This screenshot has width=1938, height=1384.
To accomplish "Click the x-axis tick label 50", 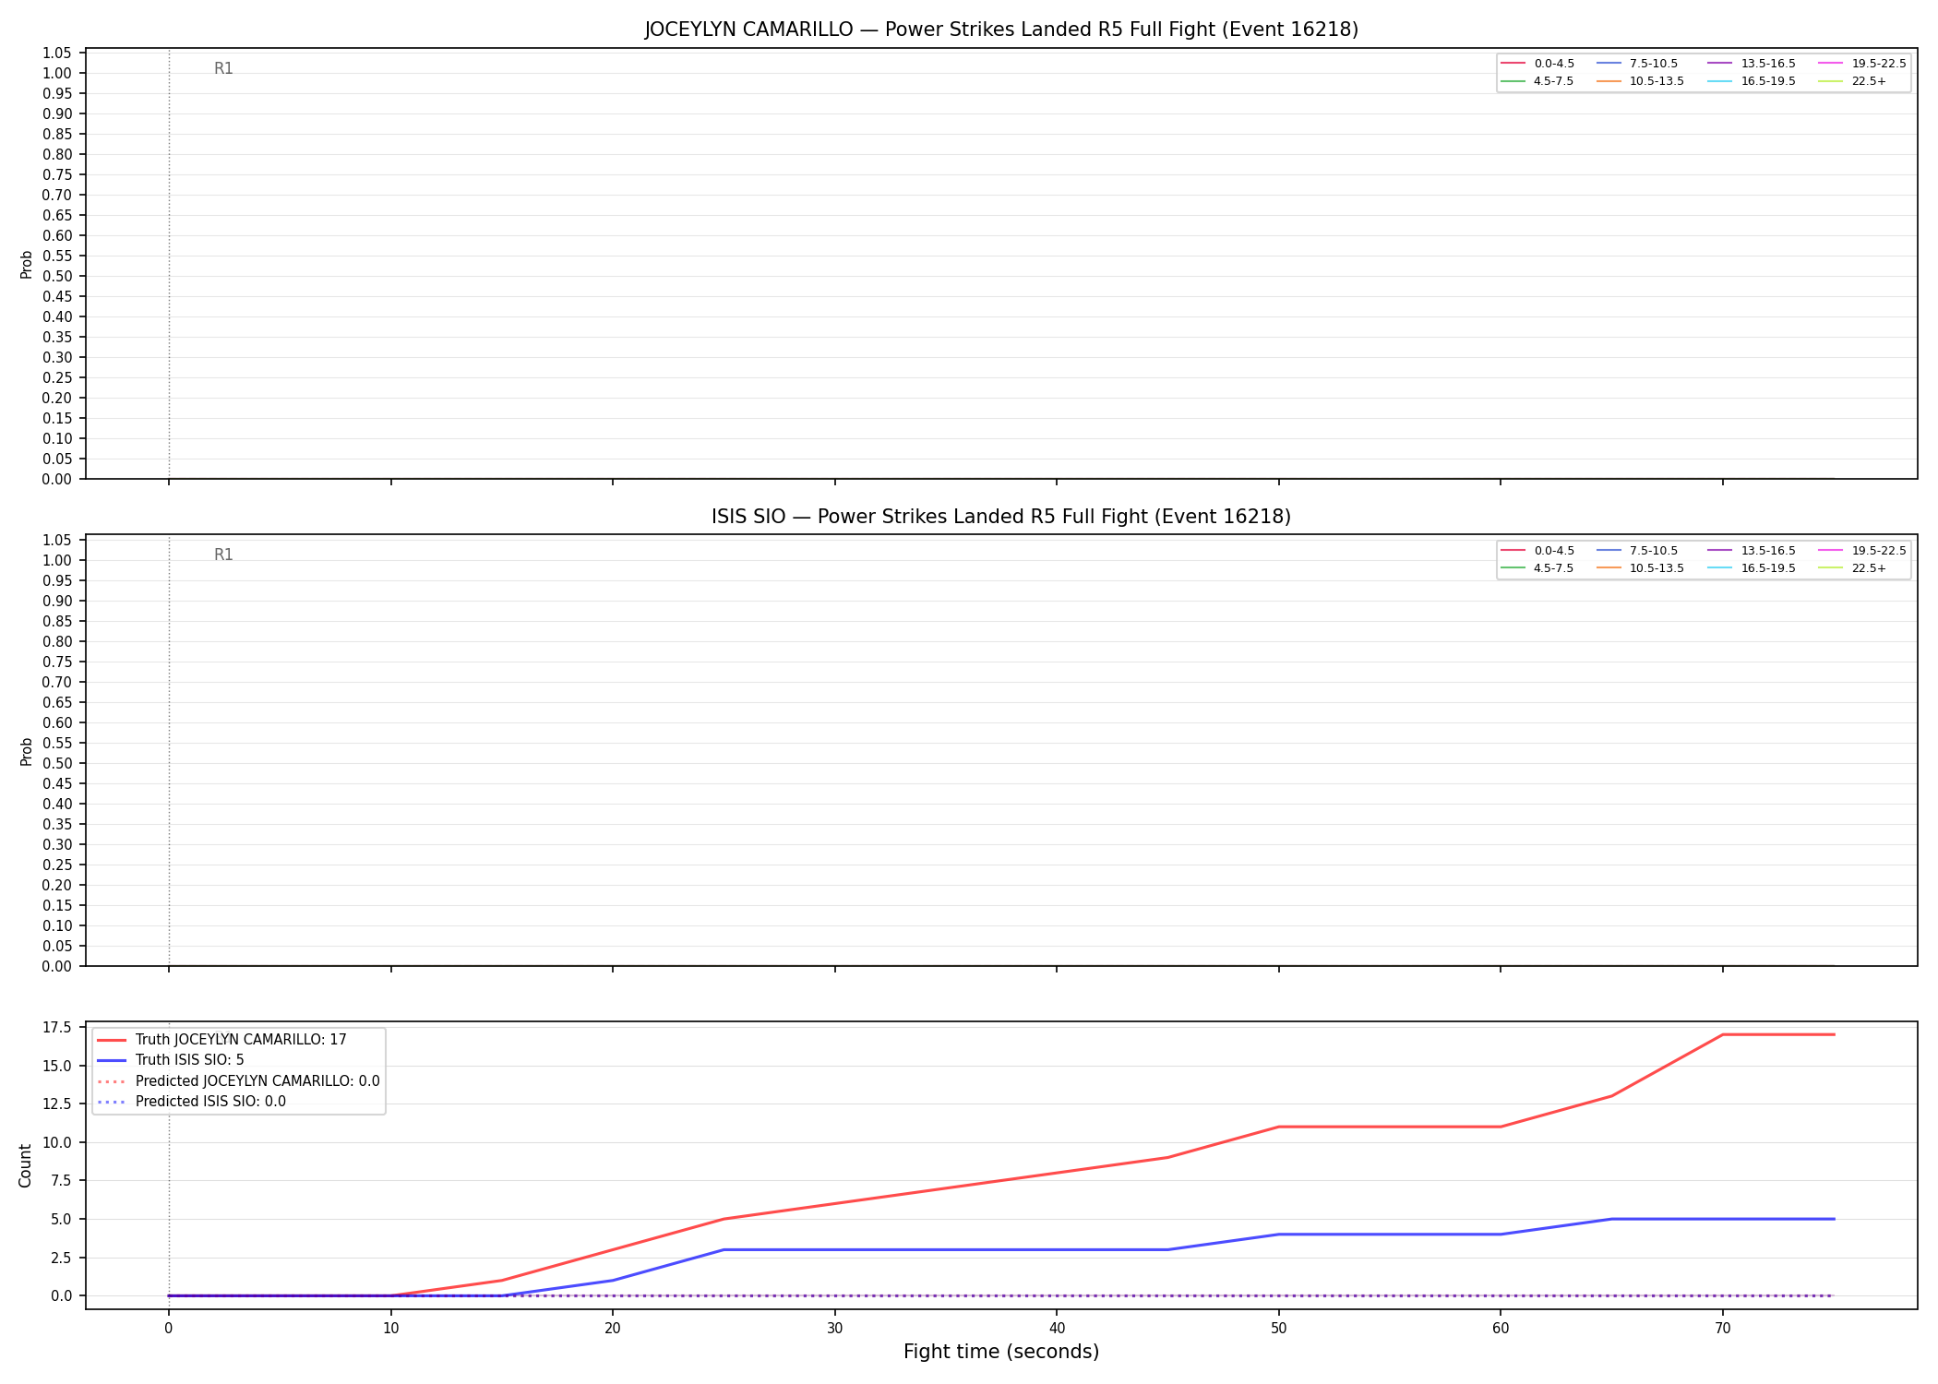I will [1278, 1329].
